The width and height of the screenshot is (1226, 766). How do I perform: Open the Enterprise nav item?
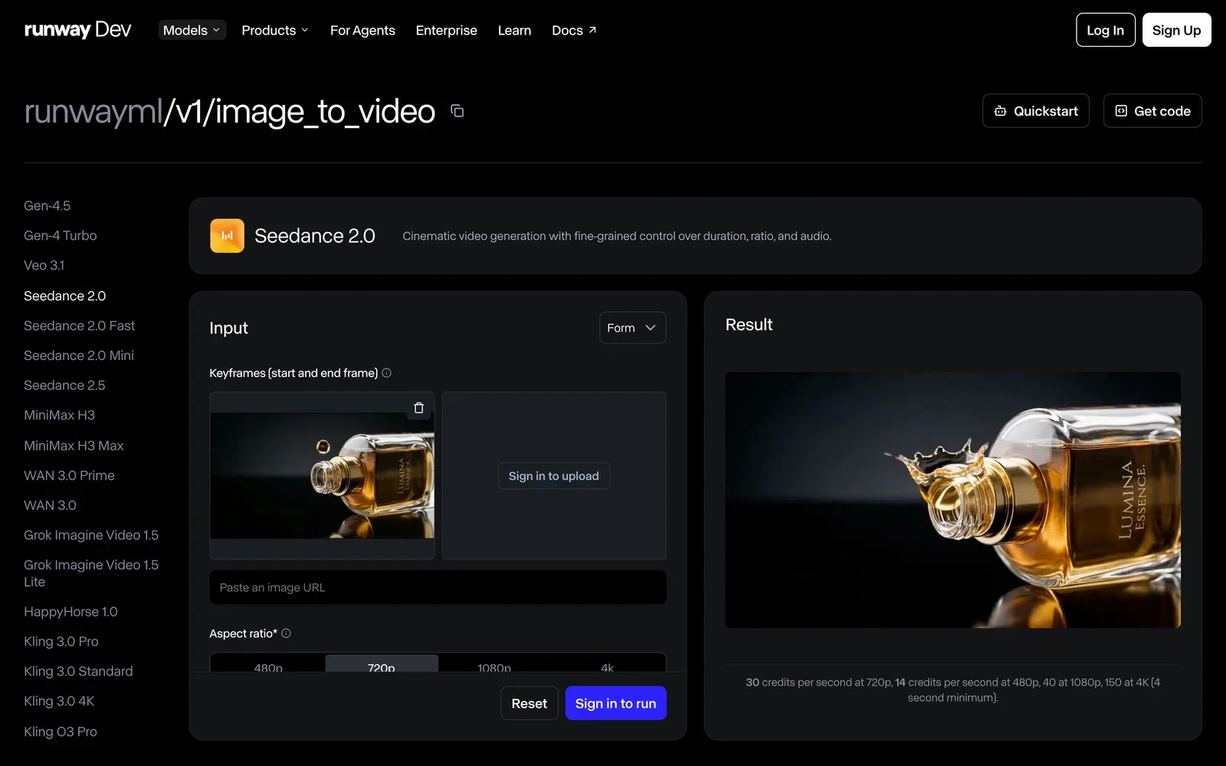pyautogui.click(x=446, y=30)
